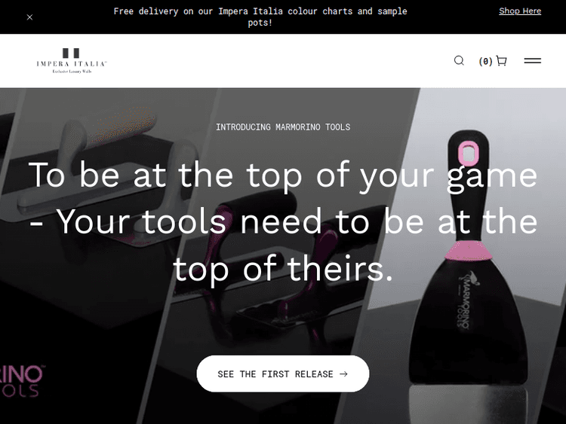Click the steel blade of the spatula

(x=467, y=404)
